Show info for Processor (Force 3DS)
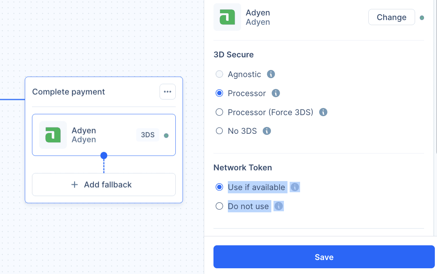This screenshot has height=274, width=437. 323,112
